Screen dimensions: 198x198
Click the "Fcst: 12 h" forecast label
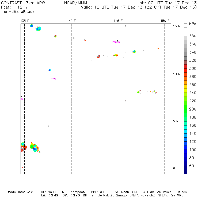(14, 7)
